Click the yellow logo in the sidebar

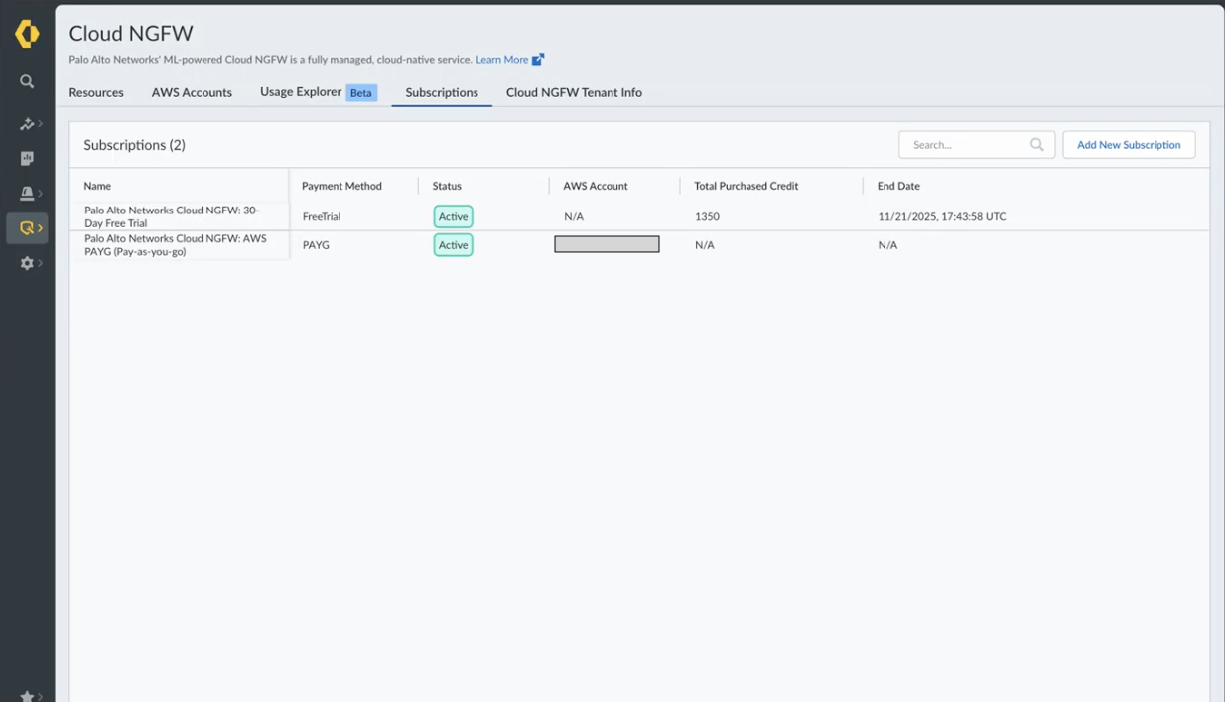point(27,34)
